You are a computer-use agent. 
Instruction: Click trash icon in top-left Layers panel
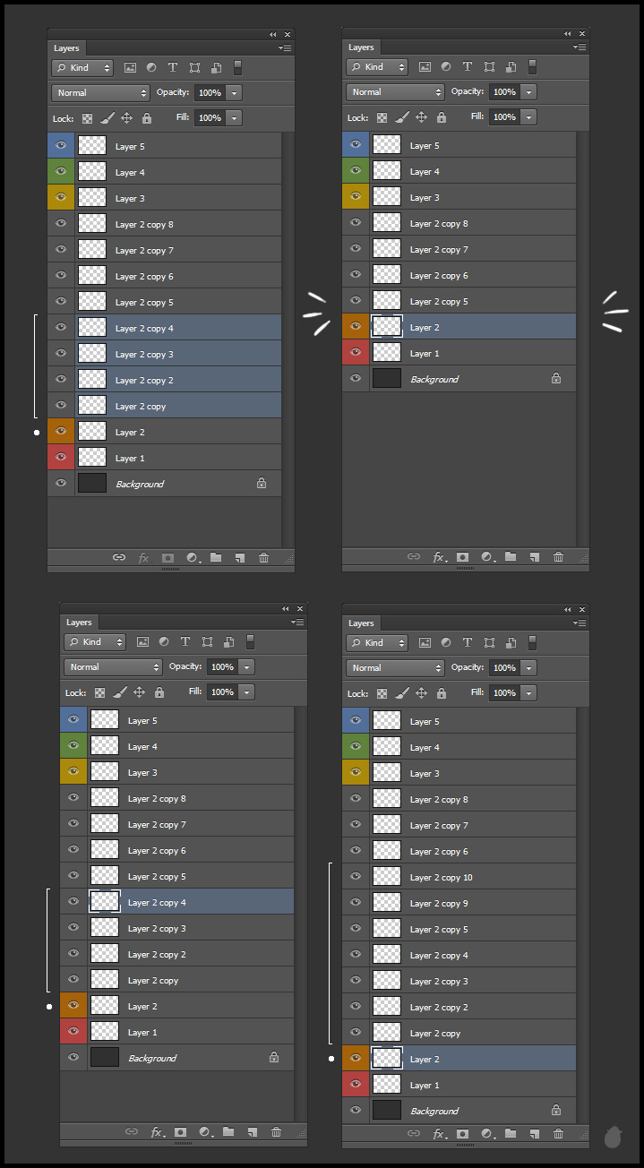click(263, 558)
